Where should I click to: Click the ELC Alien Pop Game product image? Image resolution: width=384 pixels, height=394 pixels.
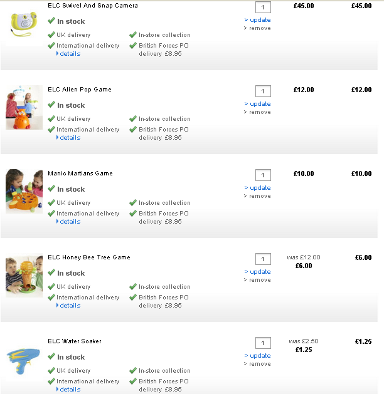24,107
